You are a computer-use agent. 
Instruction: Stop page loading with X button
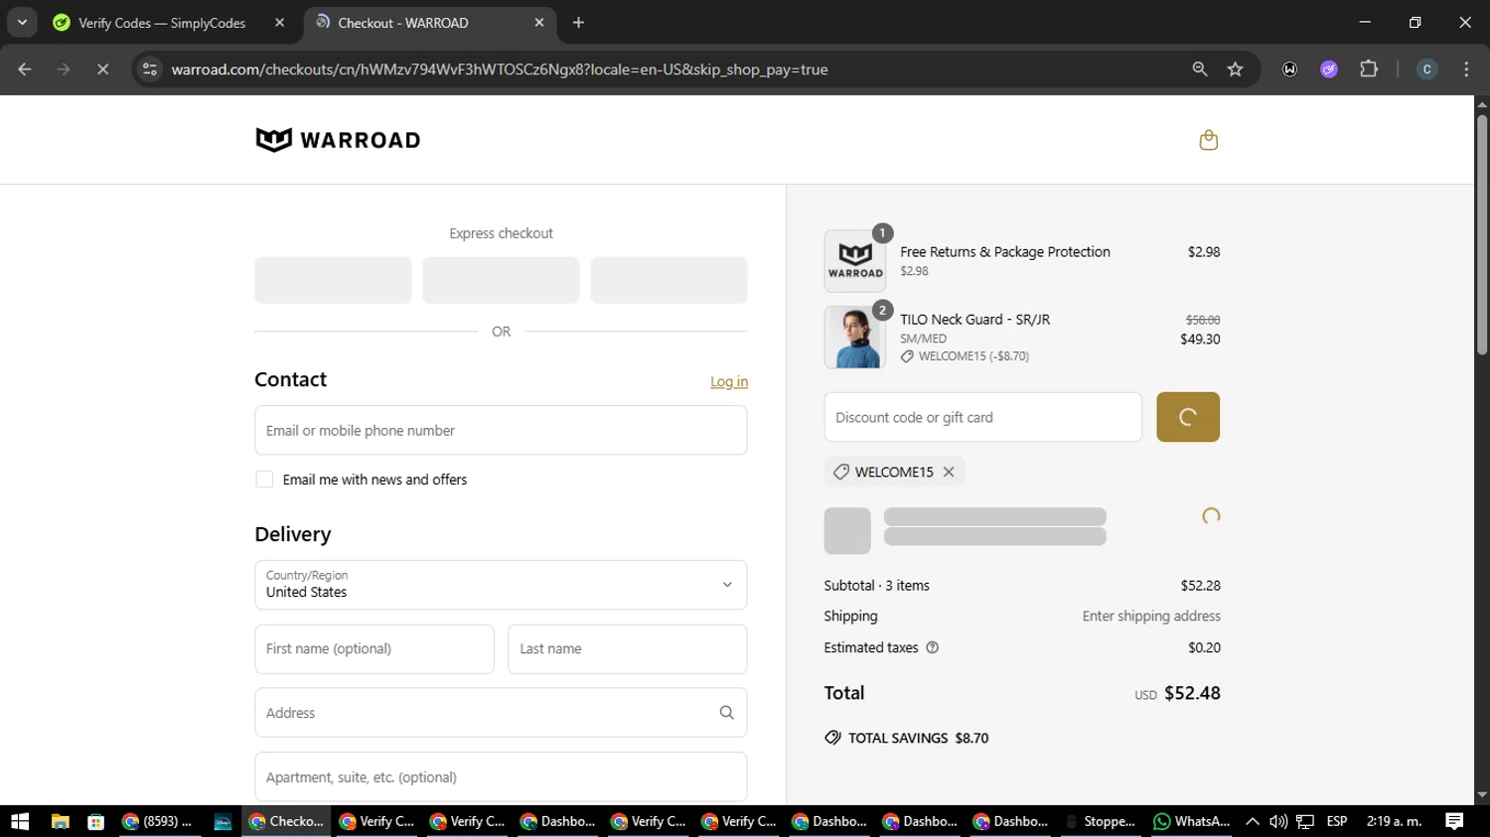coord(102,70)
